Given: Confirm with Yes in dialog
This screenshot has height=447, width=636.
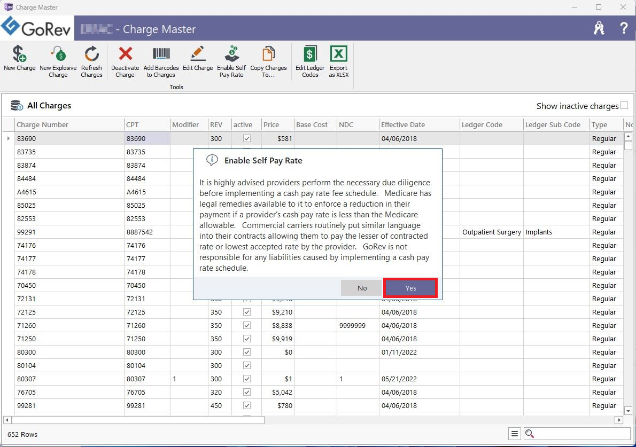Looking at the screenshot, I should click(x=410, y=288).
